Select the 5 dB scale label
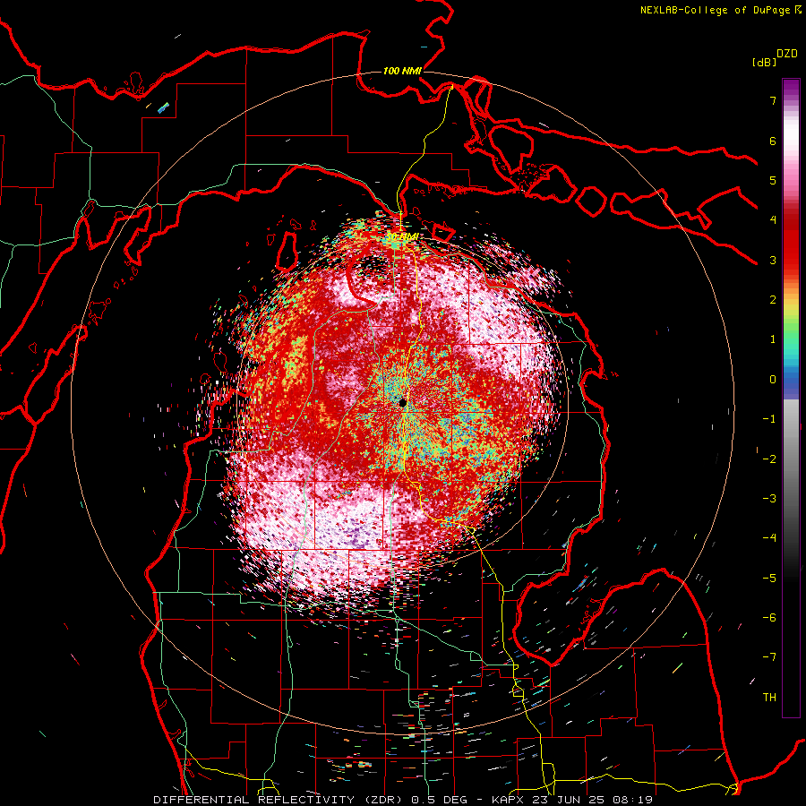This screenshot has width=806, height=806. coord(773,180)
